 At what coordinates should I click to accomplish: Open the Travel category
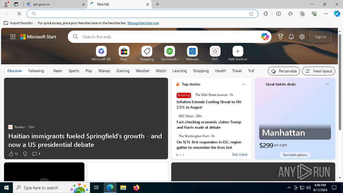coord(237,71)
